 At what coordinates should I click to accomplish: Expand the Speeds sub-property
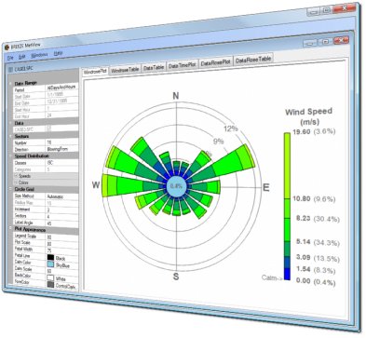click(x=16, y=176)
